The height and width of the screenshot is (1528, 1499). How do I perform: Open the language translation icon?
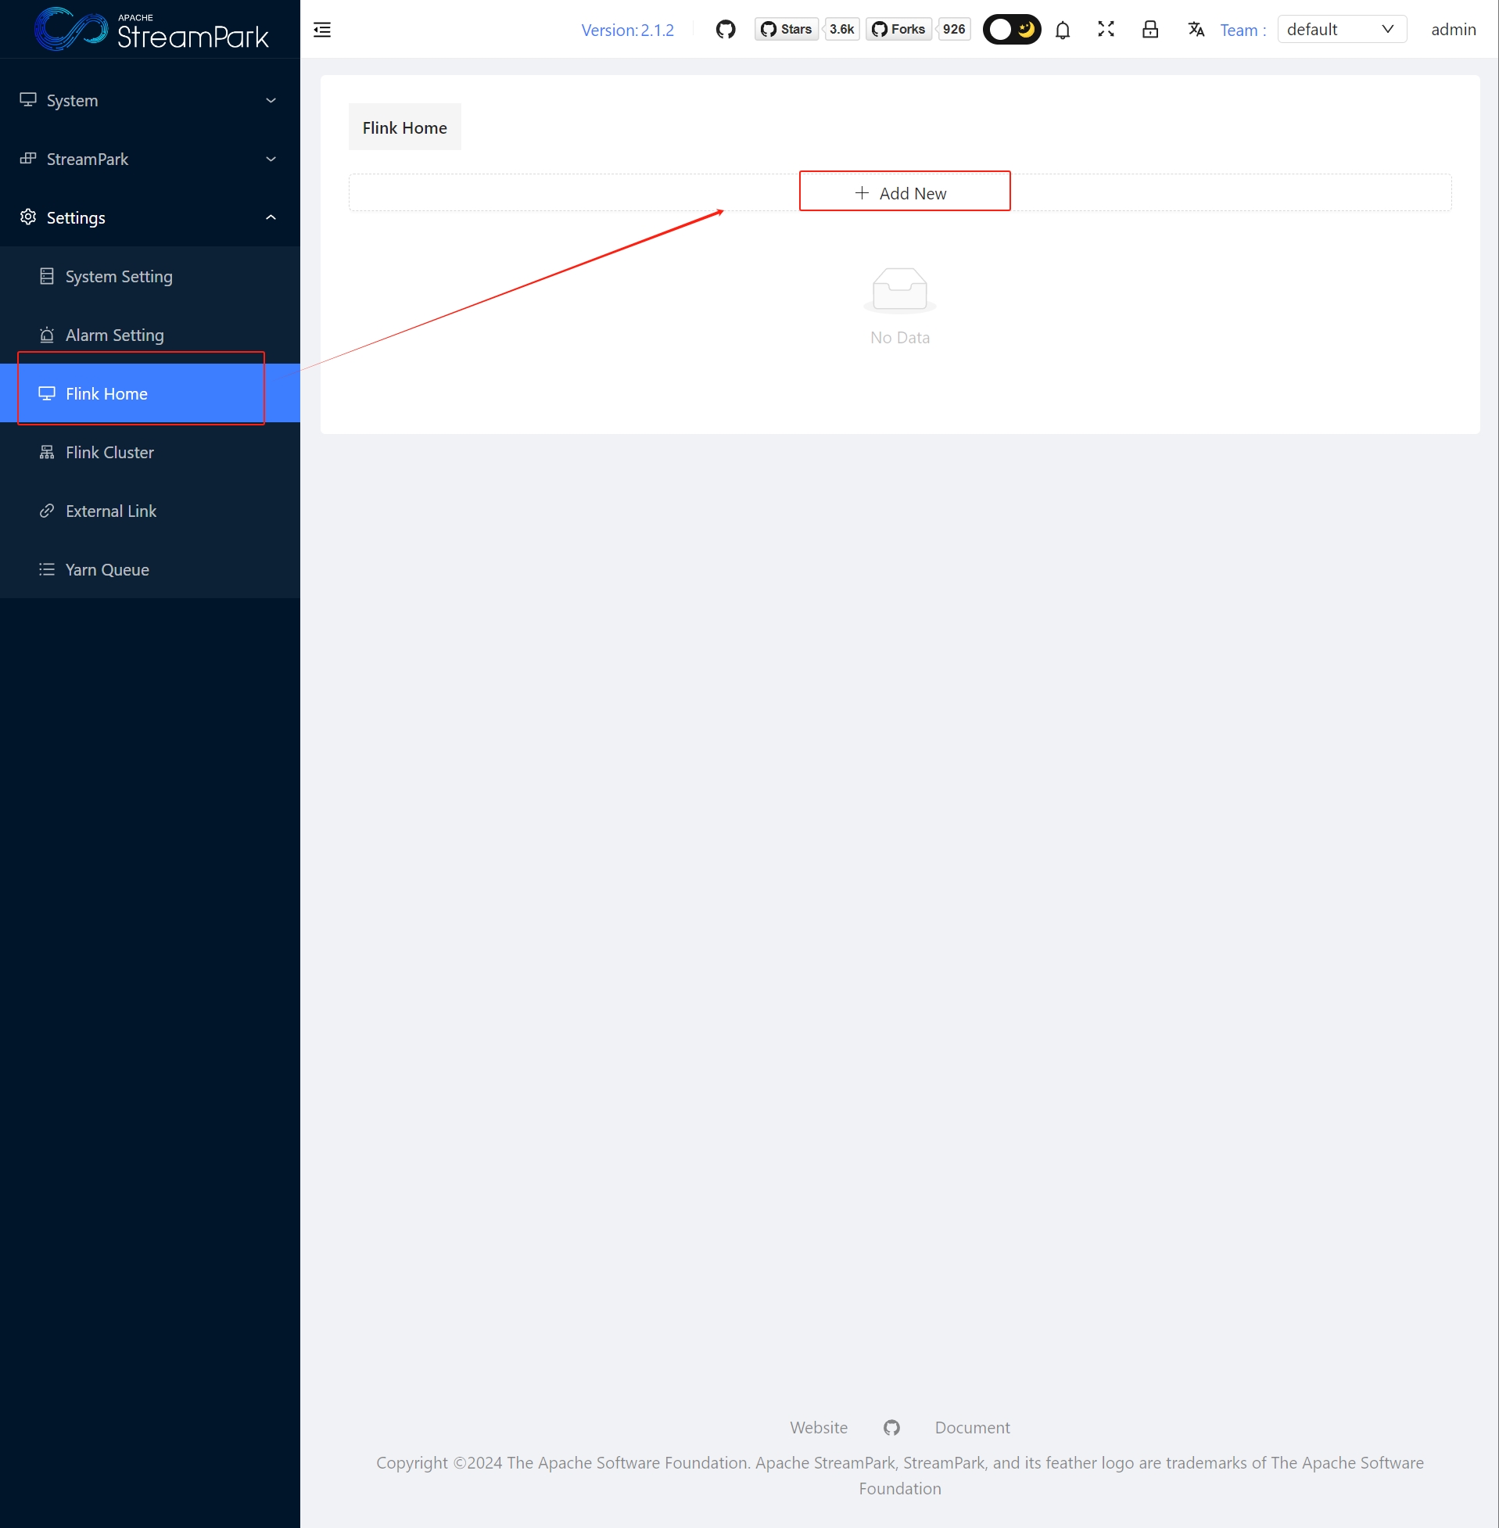pyautogui.click(x=1196, y=30)
